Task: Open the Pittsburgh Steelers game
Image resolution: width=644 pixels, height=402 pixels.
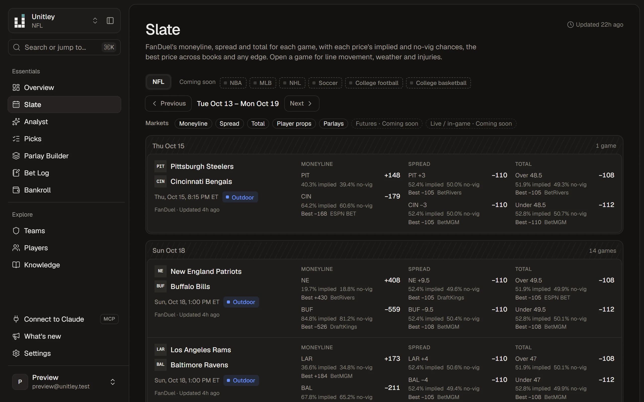Action: (202, 166)
